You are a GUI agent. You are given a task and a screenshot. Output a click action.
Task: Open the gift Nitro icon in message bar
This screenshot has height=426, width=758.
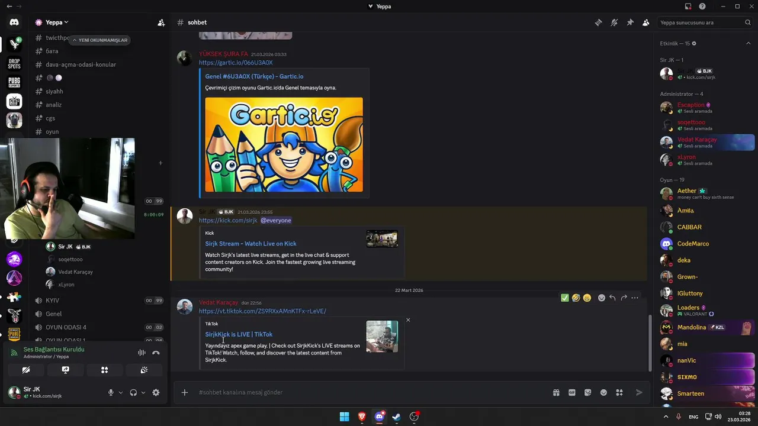556,392
